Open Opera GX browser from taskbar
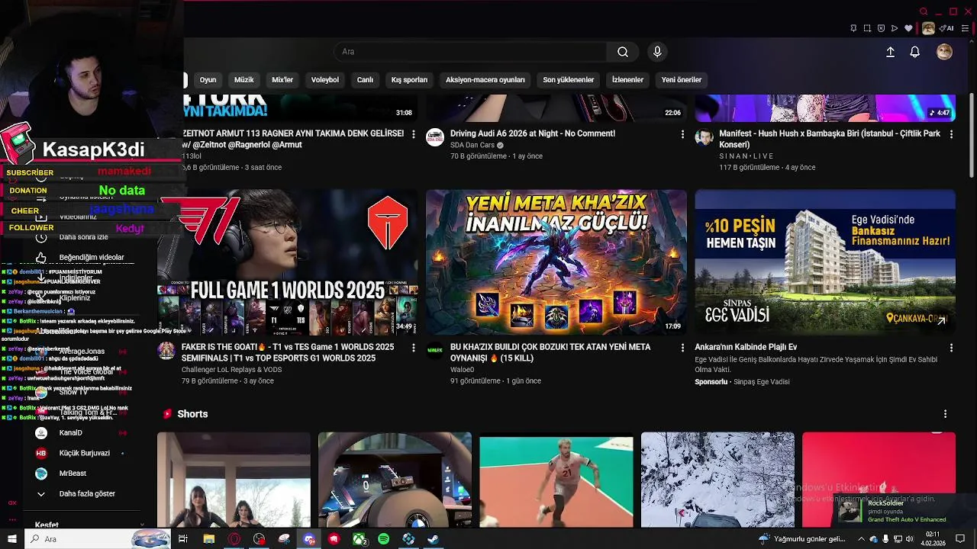The width and height of the screenshot is (977, 549). pos(234,539)
